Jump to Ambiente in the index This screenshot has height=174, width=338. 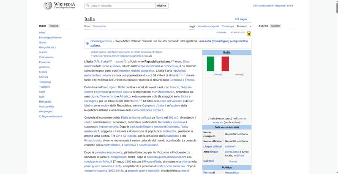tap(44, 67)
